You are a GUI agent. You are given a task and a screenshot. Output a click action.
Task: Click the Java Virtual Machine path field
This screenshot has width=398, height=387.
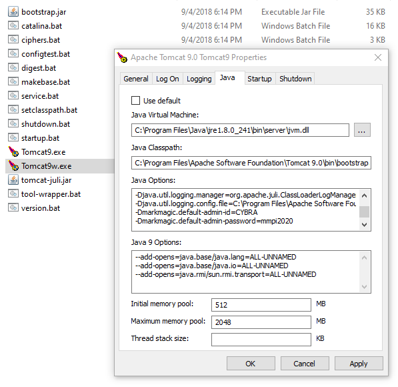tap(240, 130)
